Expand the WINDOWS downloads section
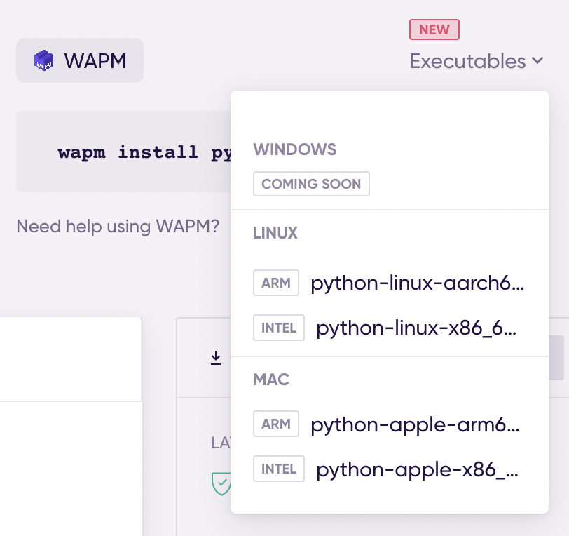This screenshot has width=569, height=536. 294,149
